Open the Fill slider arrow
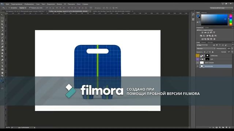This screenshot has height=131, width=234. [232, 52]
